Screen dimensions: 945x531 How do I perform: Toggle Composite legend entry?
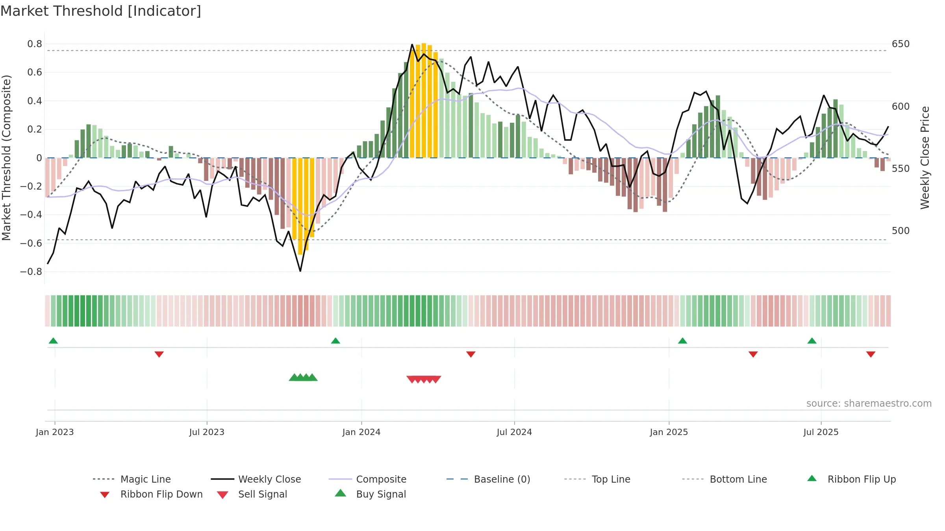pyautogui.click(x=367, y=479)
